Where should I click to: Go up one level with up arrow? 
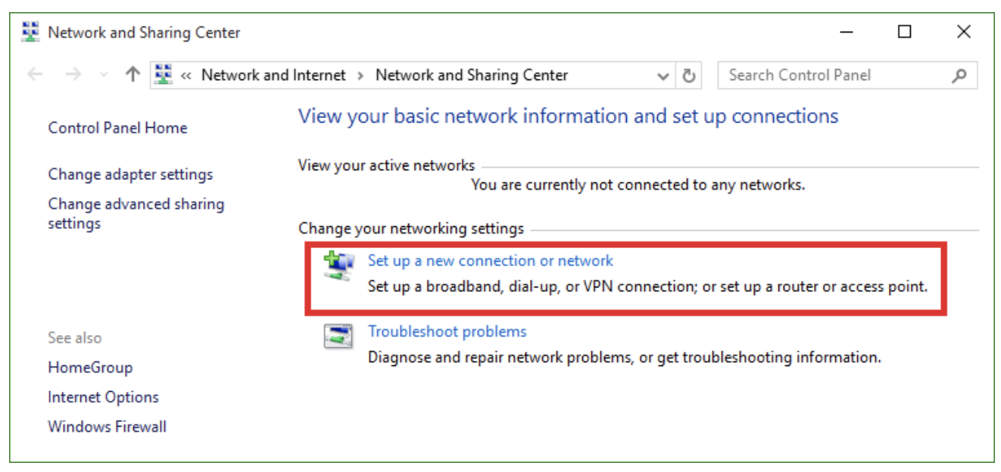click(x=133, y=75)
